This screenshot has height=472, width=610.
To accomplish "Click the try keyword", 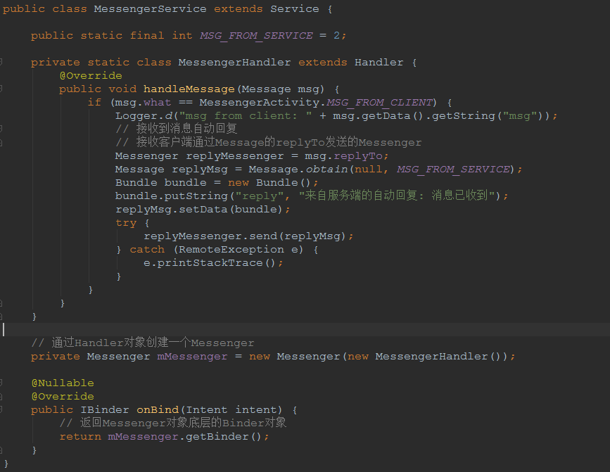I will (126, 223).
